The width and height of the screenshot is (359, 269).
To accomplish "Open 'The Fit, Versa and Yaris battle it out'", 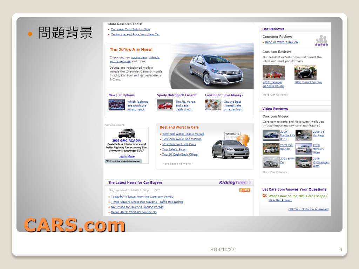I will click(x=185, y=105).
